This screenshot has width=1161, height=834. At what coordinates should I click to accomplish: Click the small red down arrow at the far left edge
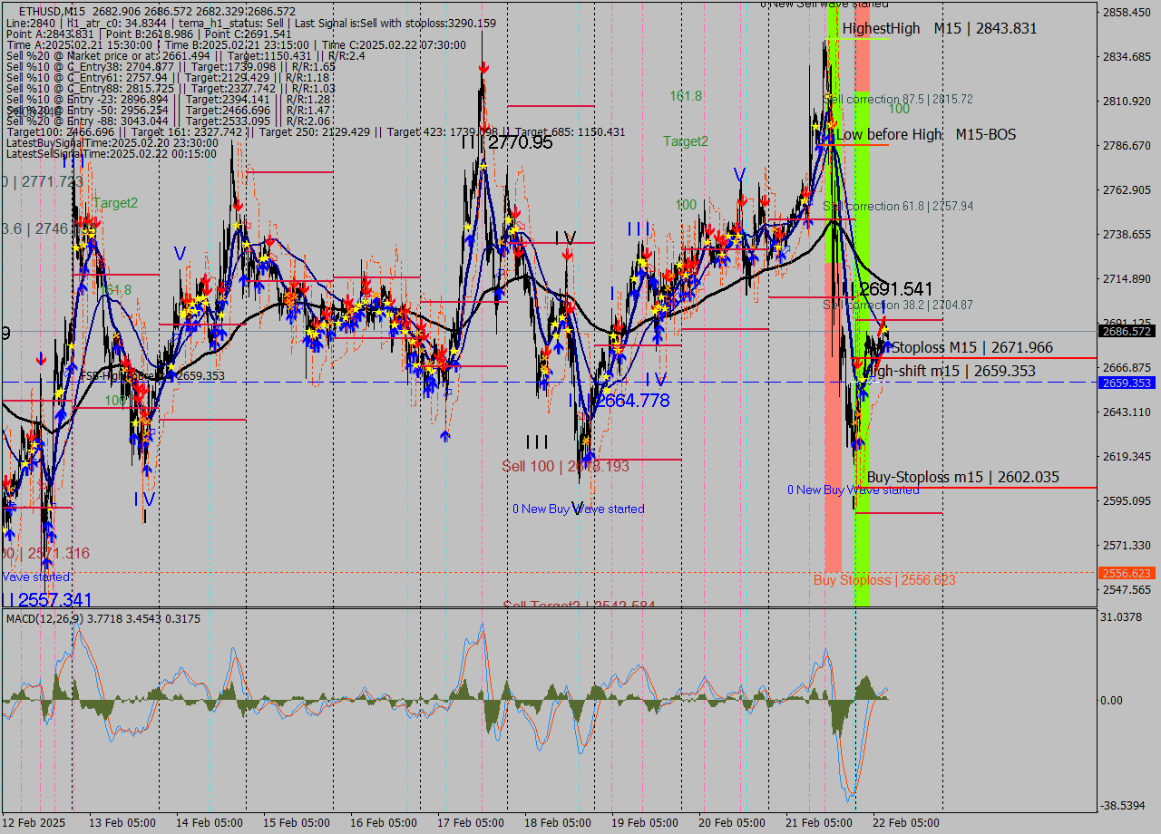(x=41, y=358)
